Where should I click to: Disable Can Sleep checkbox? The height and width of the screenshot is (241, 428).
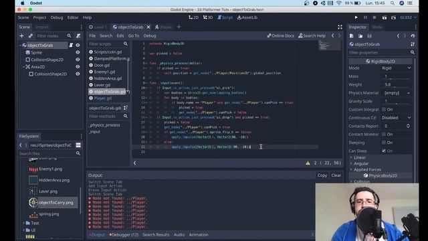point(384,151)
